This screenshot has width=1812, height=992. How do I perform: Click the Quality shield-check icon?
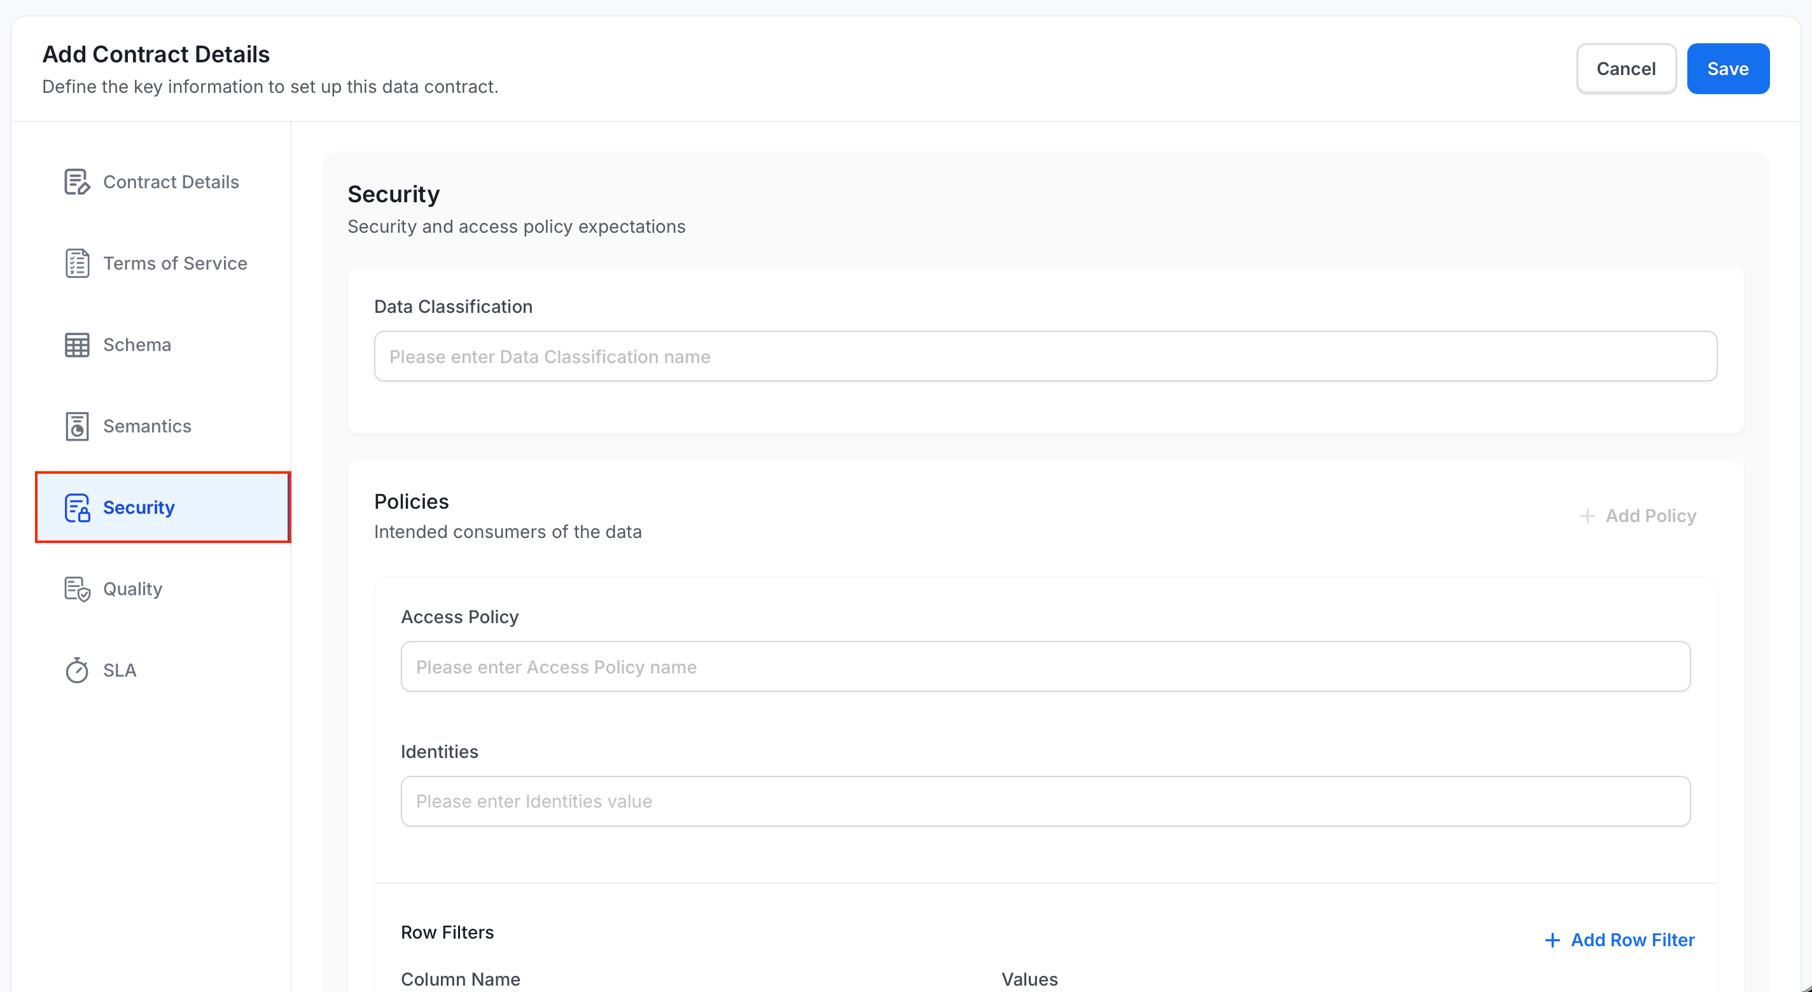coord(77,588)
